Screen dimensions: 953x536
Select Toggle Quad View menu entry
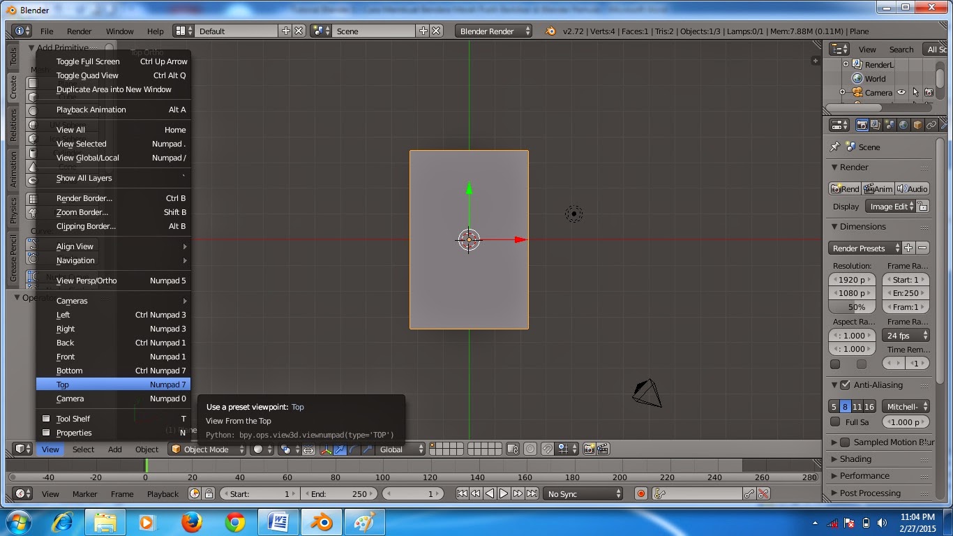113,75
